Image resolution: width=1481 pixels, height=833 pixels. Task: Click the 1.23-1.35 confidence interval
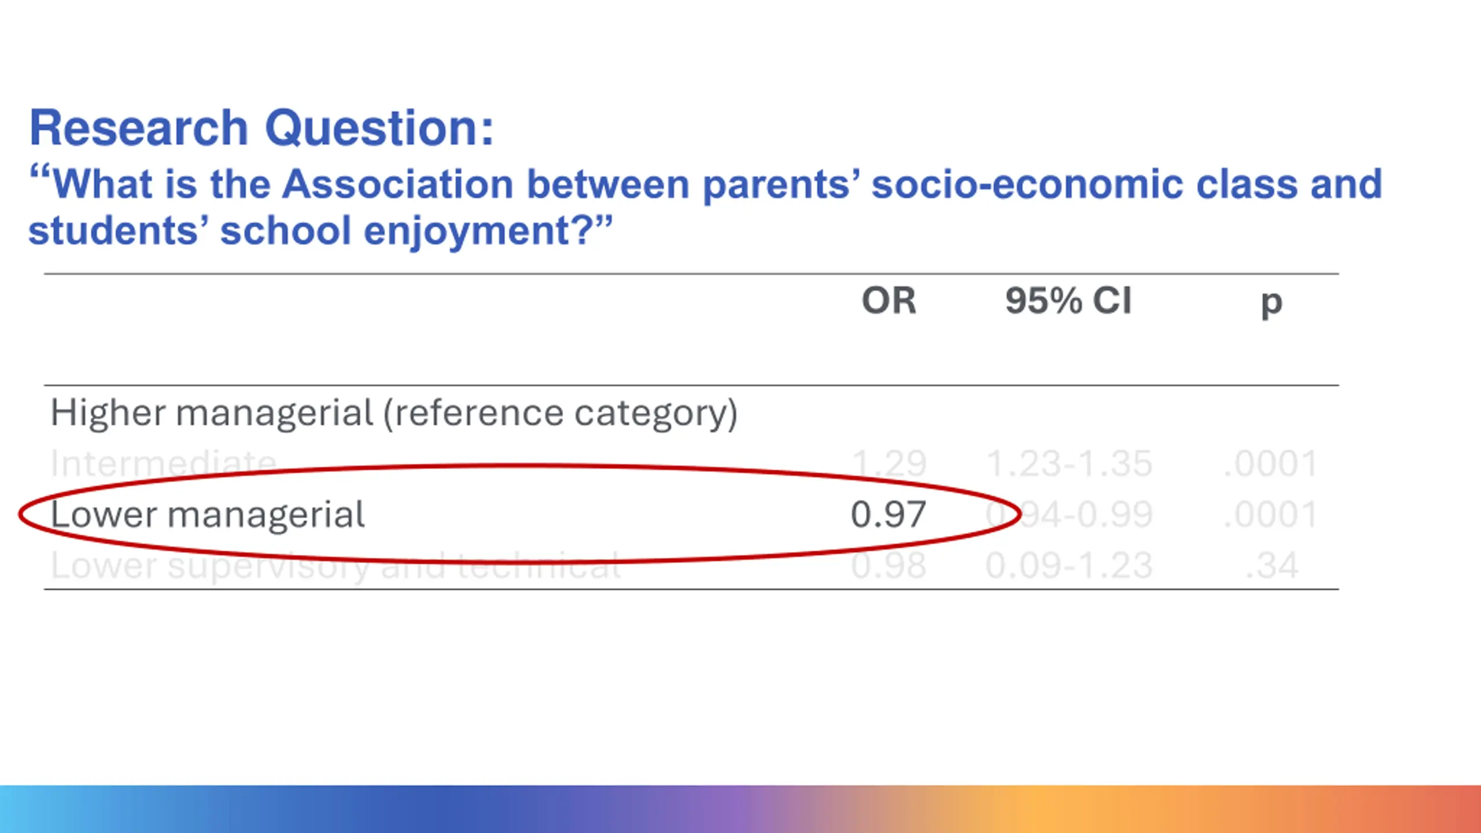(1069, 463)
